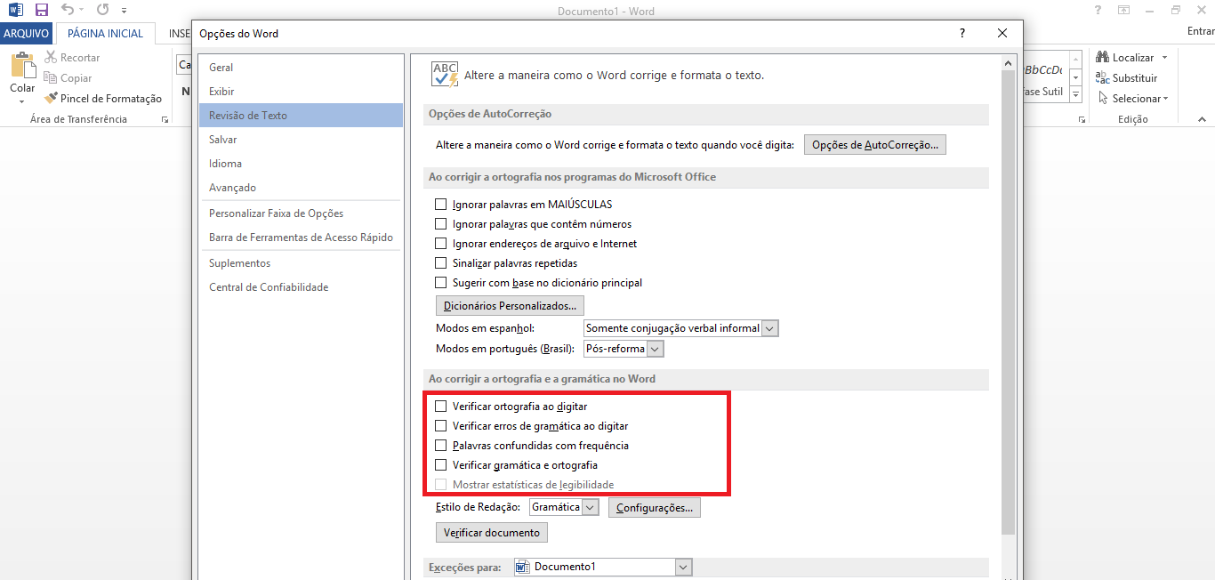Open Salvar options category

tap(302, 140)
